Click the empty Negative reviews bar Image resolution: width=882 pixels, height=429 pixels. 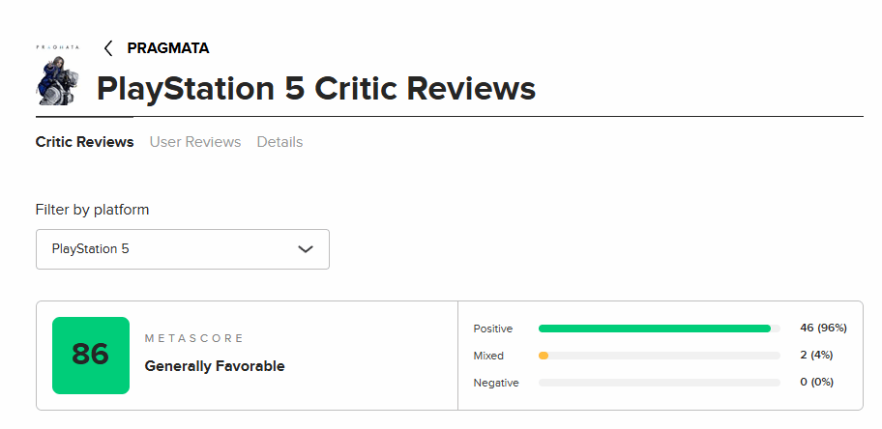(660, 383)
